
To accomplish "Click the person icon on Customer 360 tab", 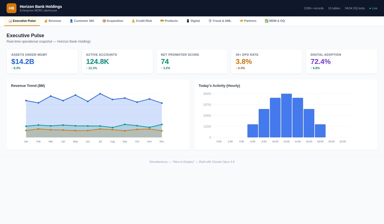I will 71,21.
